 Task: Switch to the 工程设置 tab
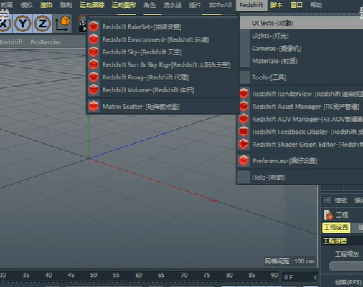[336, 228]
